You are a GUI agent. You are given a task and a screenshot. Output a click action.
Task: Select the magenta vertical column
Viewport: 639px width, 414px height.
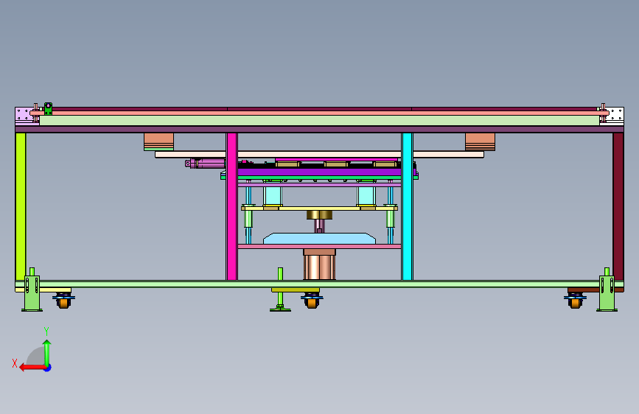[x=232, y=206]
